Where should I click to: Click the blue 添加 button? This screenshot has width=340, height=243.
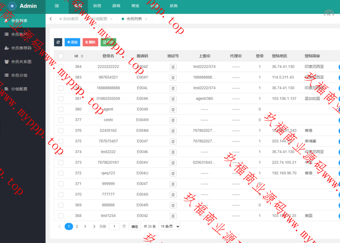click(72, 42)
